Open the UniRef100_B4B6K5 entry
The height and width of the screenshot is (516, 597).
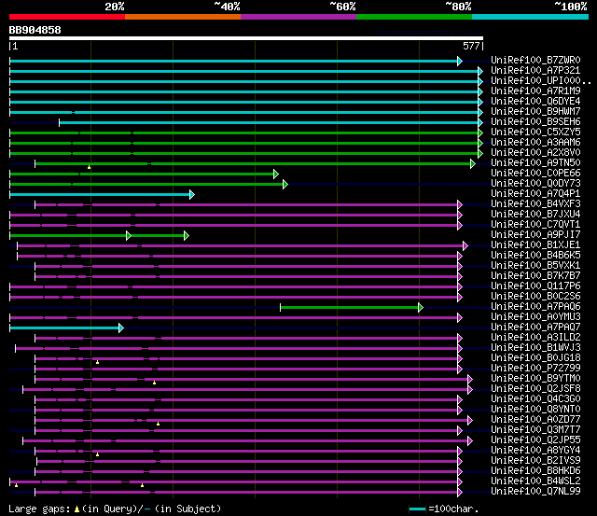click(x=535, y=256)
